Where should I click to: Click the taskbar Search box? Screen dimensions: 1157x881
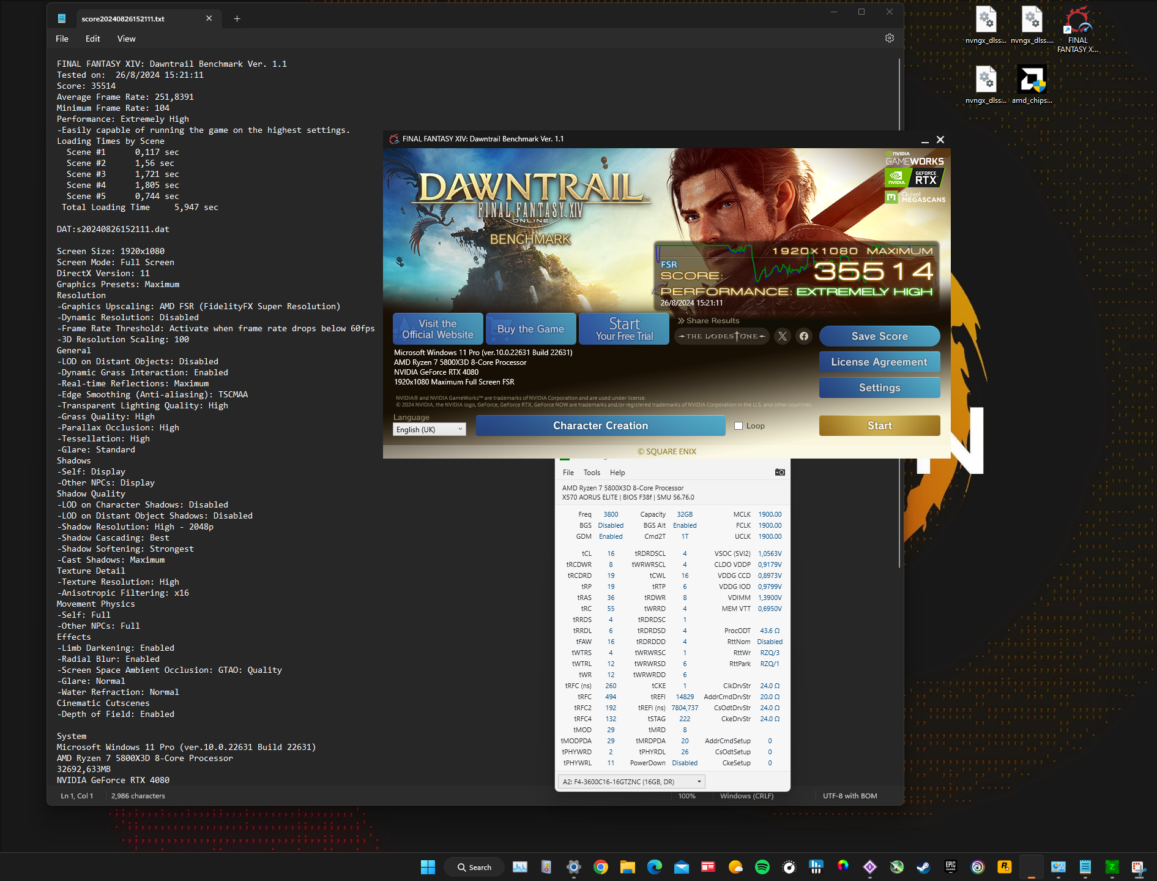475,867
